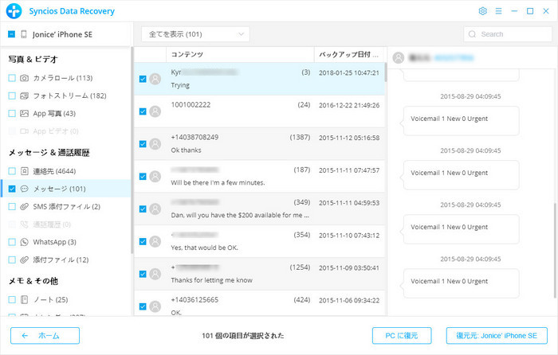Viewport: 558px width, 355px height.
Task: Click contact avatar in conversation header
Action: (x=399, y=57)
